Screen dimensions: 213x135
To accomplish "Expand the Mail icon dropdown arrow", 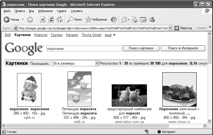I will pyautogui.click(x=129, y=20).
